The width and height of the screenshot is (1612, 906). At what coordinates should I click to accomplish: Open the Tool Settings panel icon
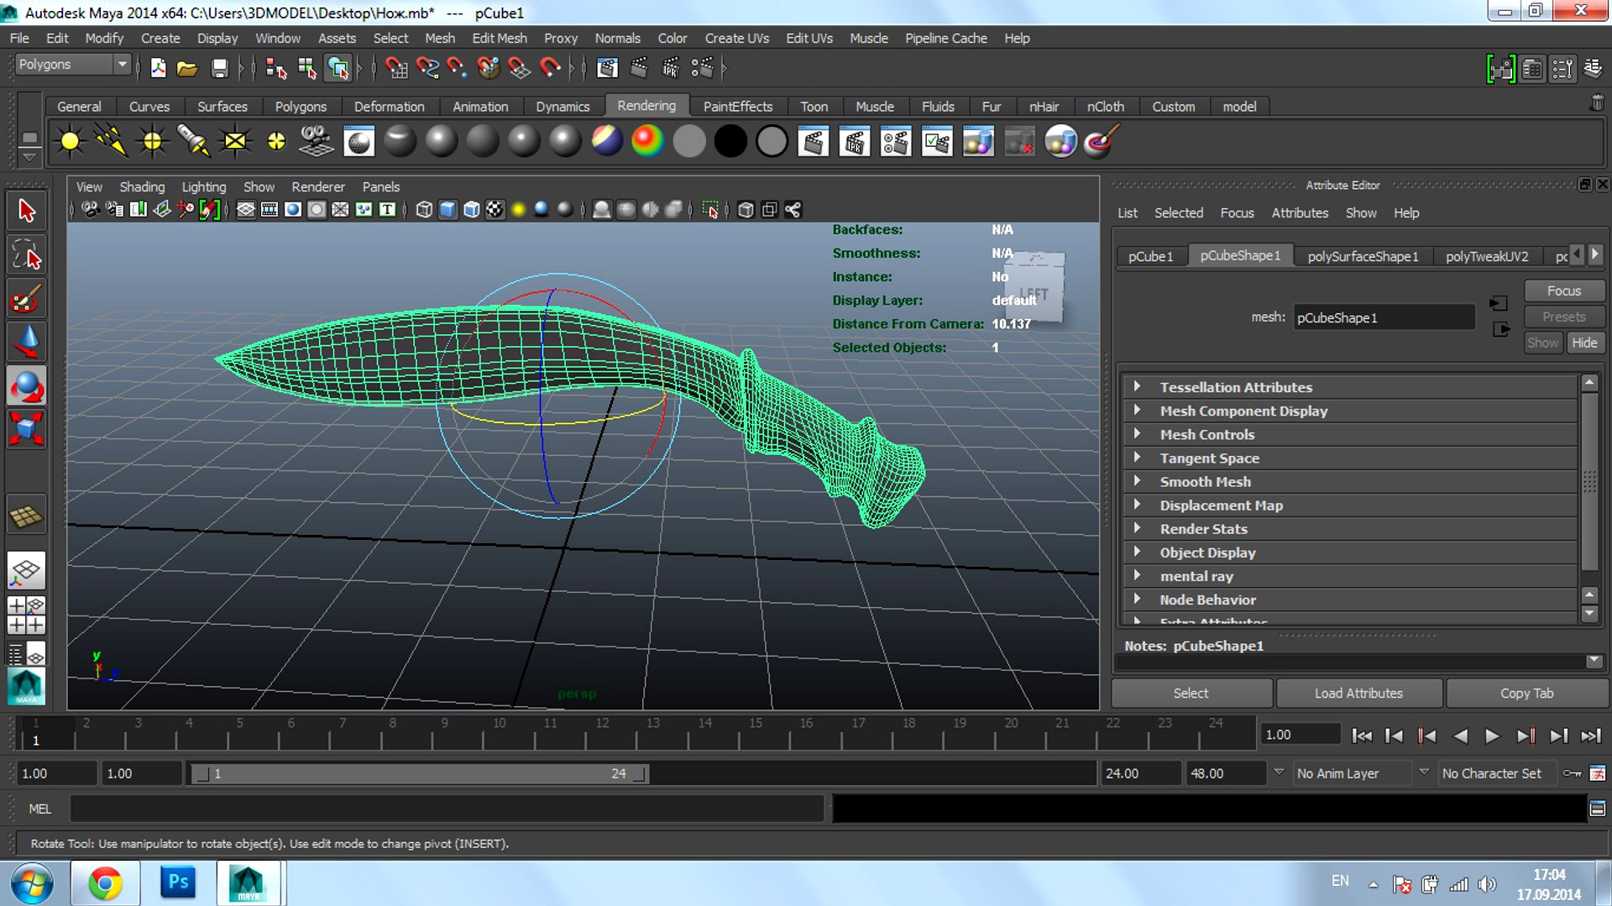click(x=1562, y=68)
